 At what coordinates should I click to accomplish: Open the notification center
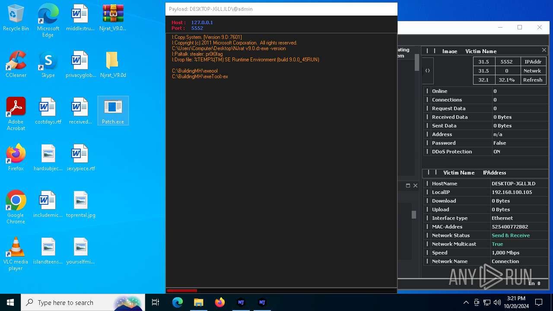click(x=539, y=302)
